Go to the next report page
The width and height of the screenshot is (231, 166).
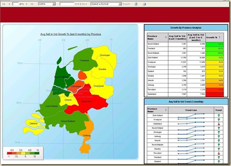click(x=27, y=4)
